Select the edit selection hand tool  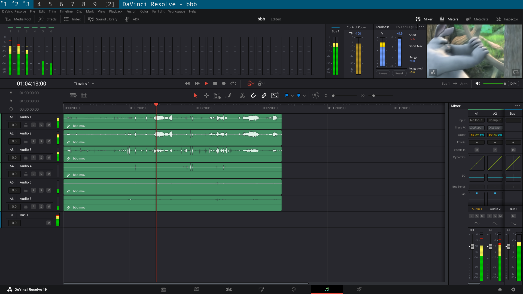pos(217,96)
